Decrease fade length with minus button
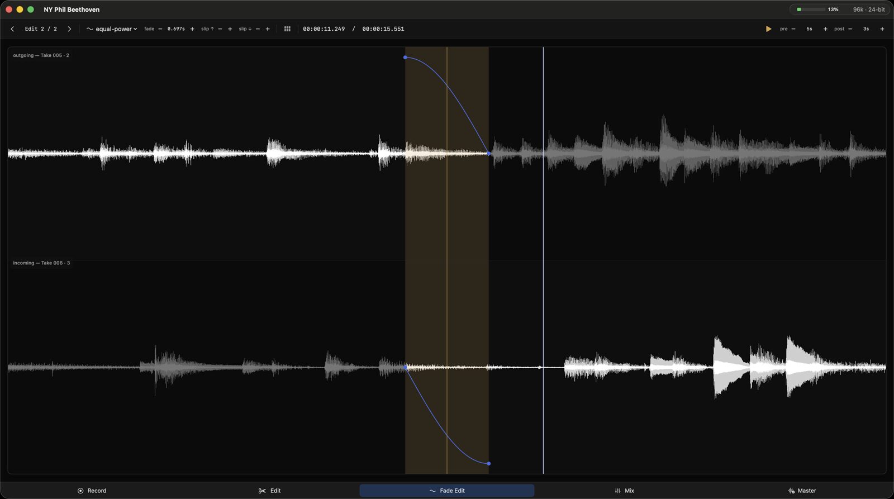894x499 pixels. (x=160, y=29)
